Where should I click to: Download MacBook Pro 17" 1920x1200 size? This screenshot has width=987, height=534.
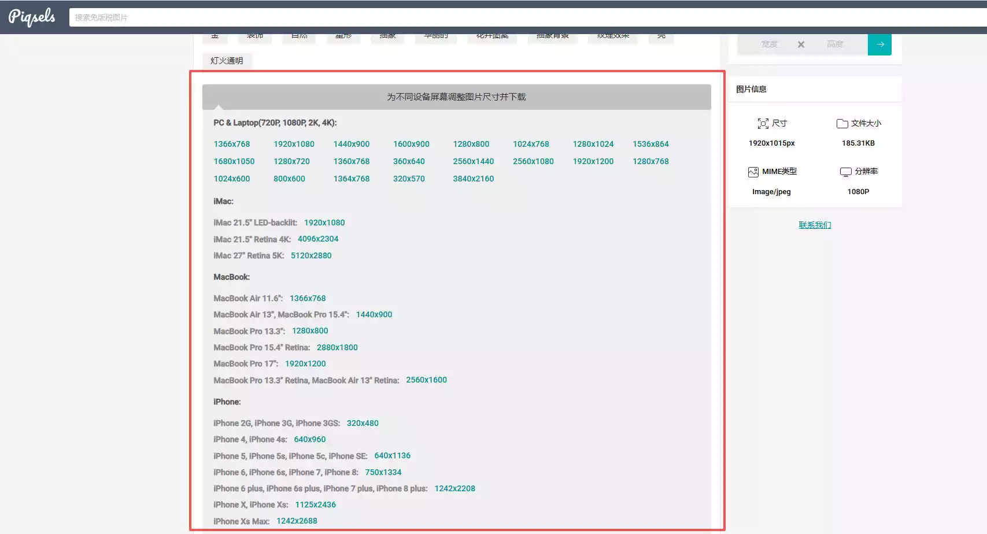point(305,364)
